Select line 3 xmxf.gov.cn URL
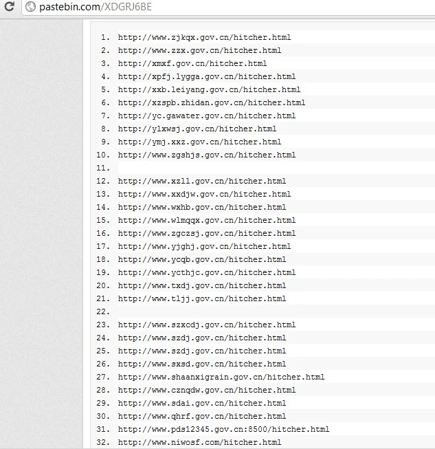435x449 pixels. point(192,63)
